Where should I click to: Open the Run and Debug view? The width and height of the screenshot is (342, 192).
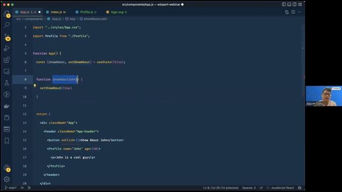(7, 49)
